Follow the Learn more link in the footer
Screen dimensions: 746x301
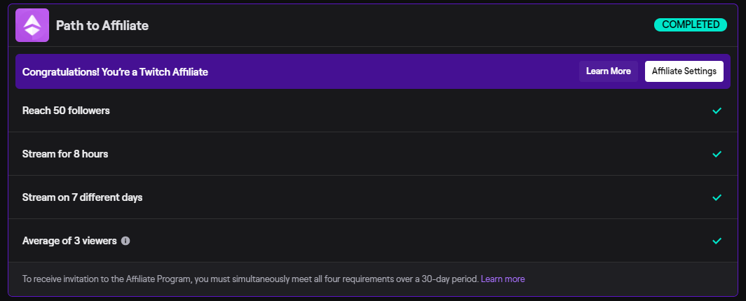pyautogui.click(x=503, y=279)
